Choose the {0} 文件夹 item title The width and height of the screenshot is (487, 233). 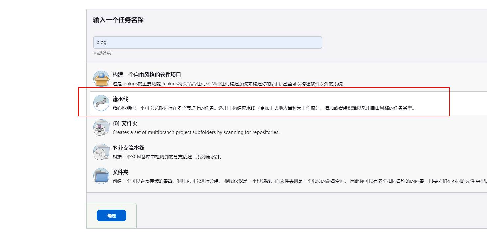click(125, 124)
